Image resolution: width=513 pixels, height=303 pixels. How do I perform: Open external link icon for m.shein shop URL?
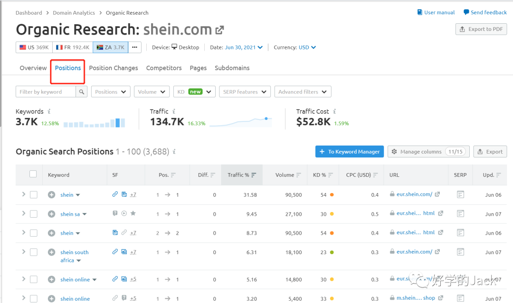point(440,298)
